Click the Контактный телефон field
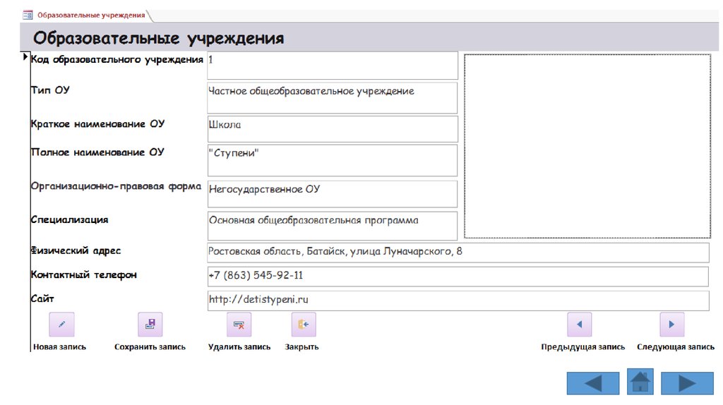 coord(458,276)
